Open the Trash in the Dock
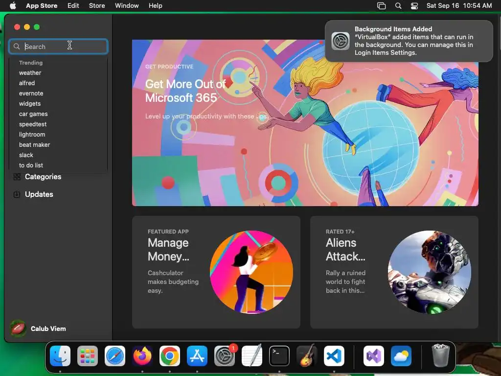Screen dimensions: 501x376 [x=441, y=355]
